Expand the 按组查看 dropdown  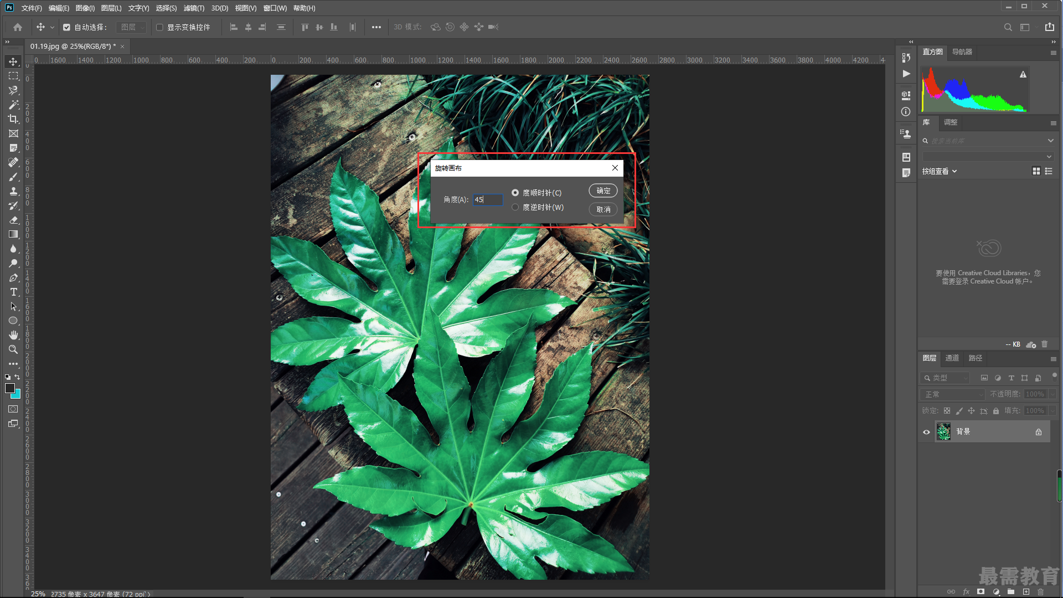click(x=940, y=172)
